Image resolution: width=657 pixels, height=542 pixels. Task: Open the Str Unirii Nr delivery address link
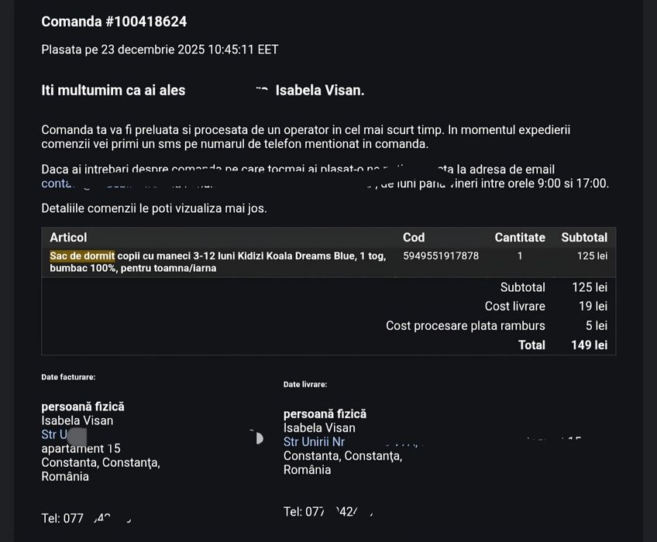click(x=314, y=442)
